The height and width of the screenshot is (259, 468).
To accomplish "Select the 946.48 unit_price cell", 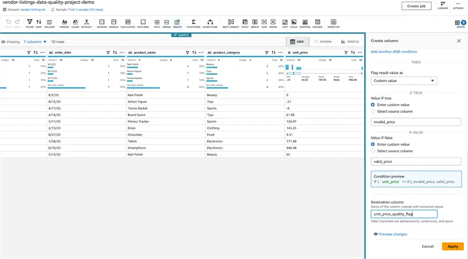I will point(324,148).
